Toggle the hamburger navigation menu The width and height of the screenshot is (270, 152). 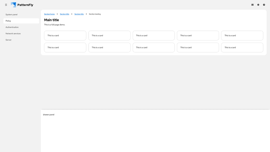6,5
